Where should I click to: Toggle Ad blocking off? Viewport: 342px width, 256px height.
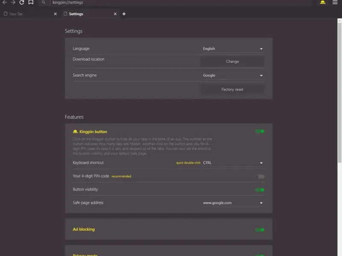click(x=259, y=230)
